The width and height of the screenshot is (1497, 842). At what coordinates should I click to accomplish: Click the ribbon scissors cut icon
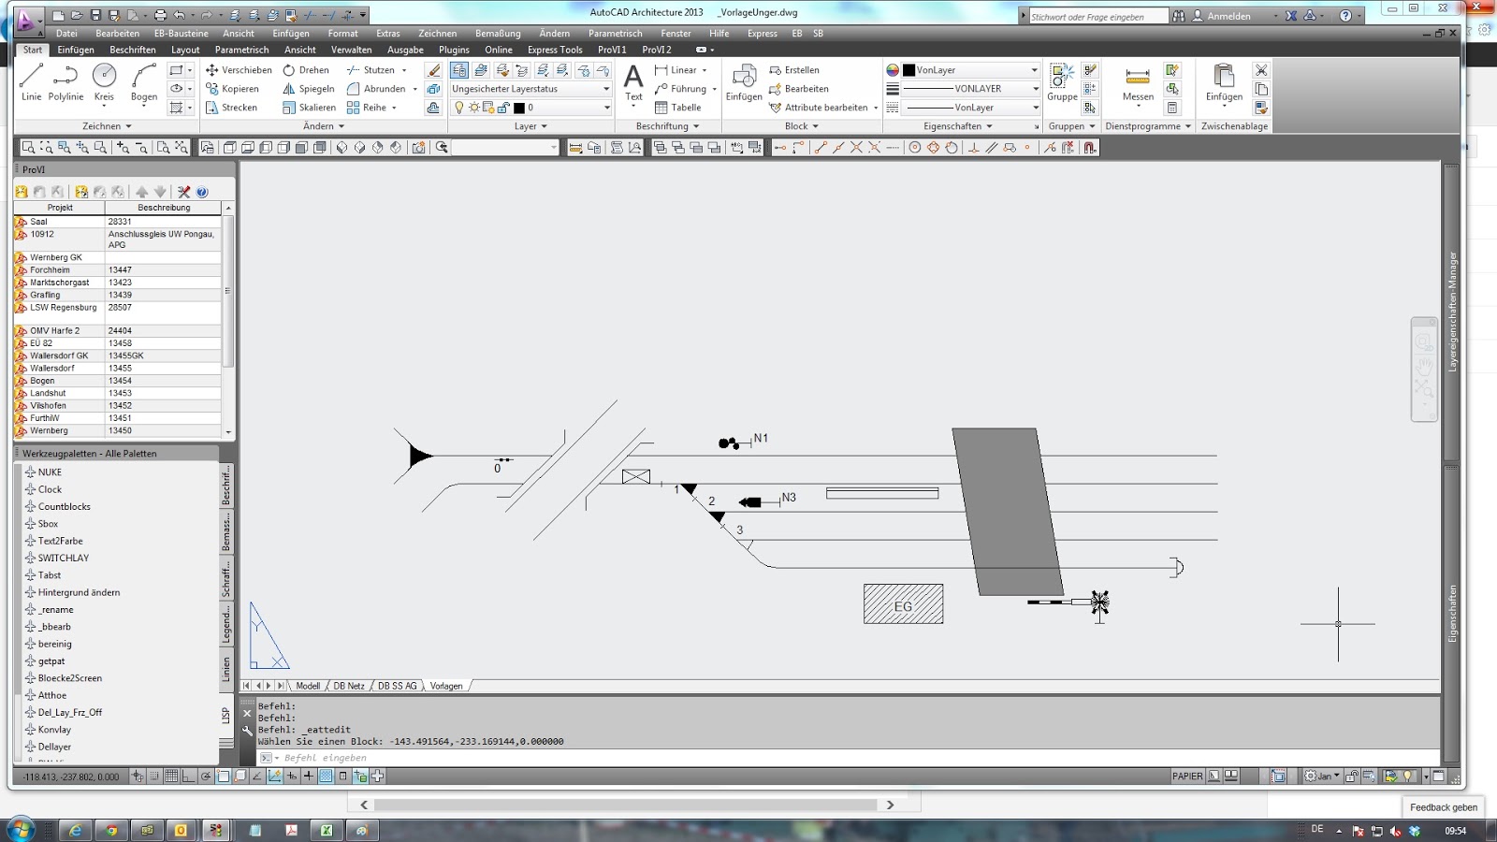1261,70
